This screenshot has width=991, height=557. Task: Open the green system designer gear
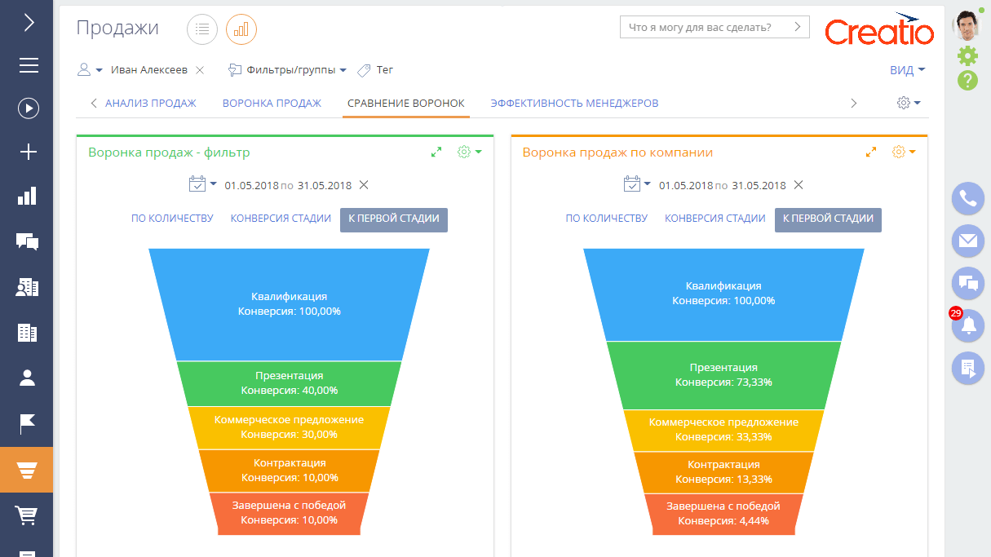pyautogui.click(x=967, y=55)
